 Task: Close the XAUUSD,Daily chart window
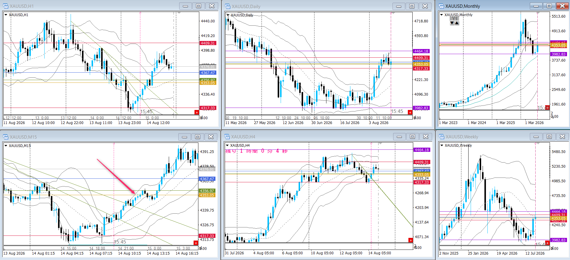[425, 6]
